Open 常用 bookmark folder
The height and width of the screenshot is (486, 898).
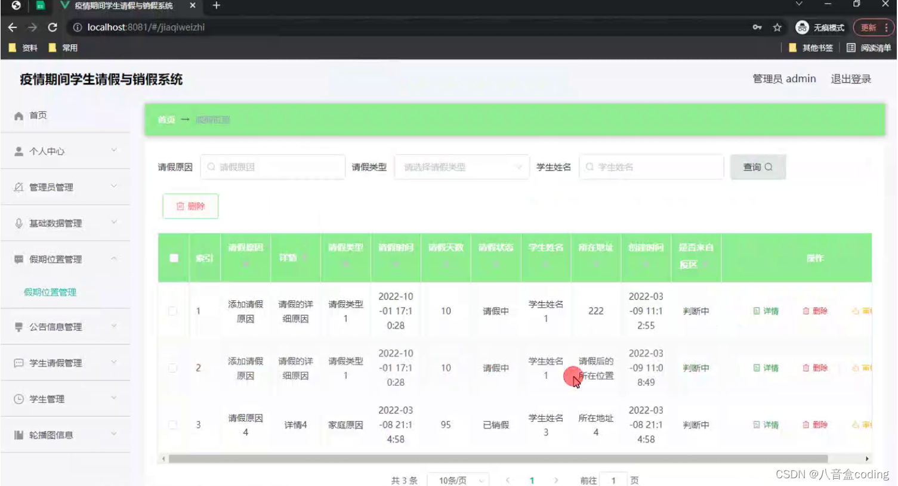[63, 48]
